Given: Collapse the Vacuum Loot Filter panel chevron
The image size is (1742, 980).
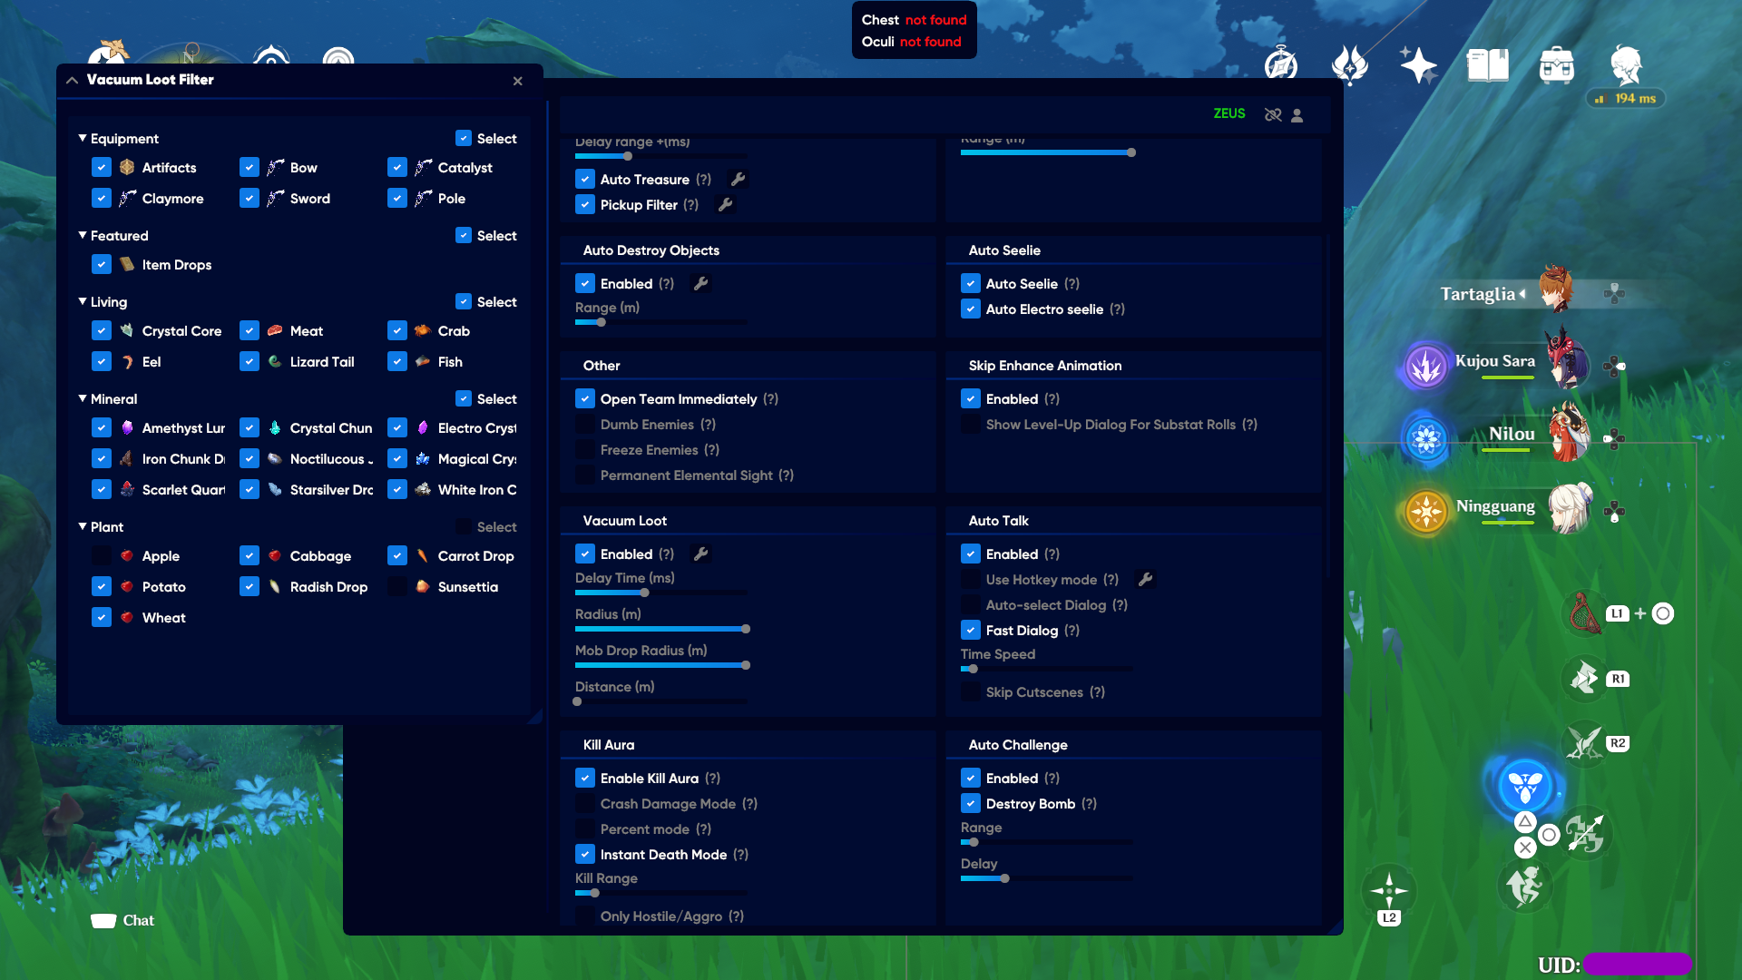Looking at the screenshot, I should pos(72,80).
